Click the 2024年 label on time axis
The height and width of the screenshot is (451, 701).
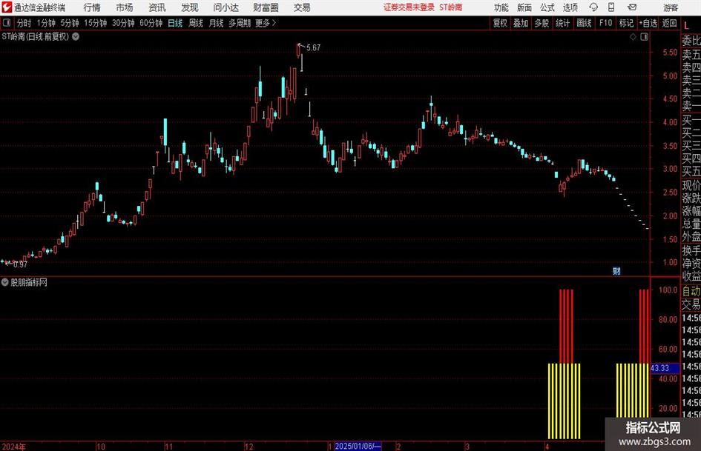(x=14, y=447)
